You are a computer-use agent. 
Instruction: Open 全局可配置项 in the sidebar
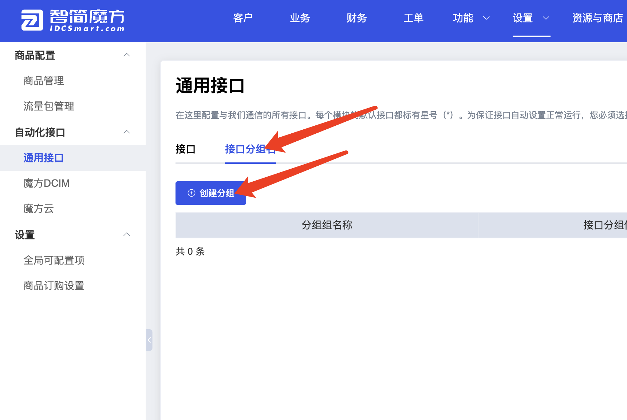pos(54,260)
